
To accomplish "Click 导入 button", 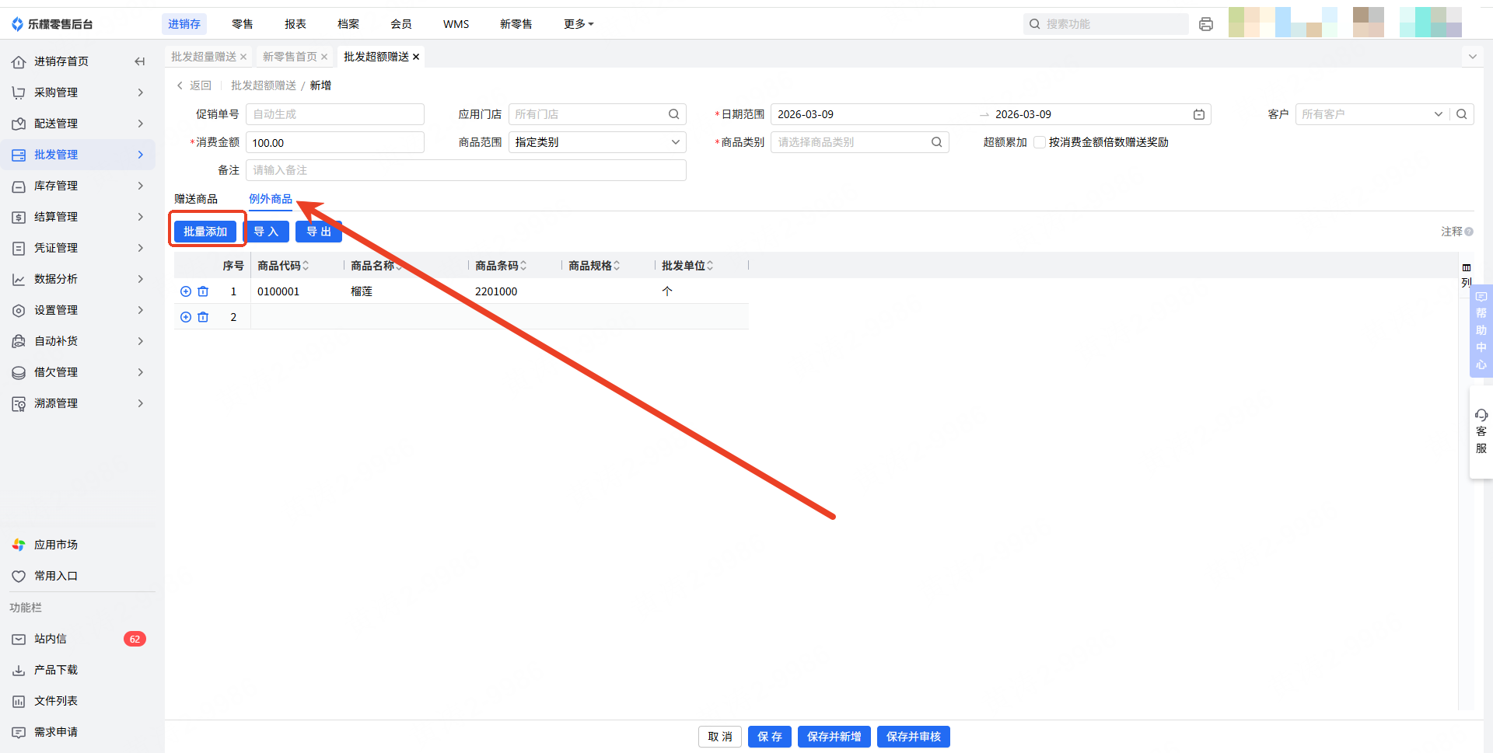I will point(266,232).
